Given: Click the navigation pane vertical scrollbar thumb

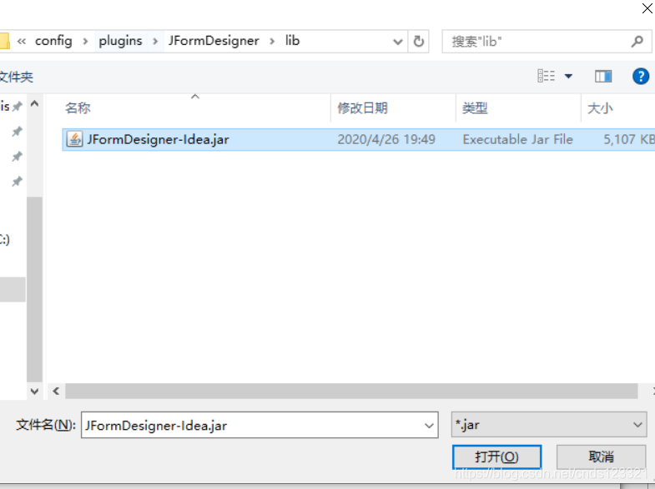Looking at the screenshot, I should (34, 289).
